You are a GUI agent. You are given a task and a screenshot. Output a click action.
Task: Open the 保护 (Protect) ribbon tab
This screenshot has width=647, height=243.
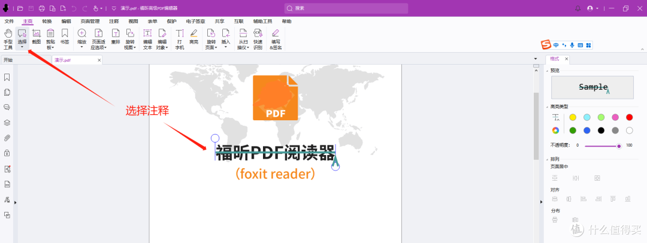click(x=172, y=22)
